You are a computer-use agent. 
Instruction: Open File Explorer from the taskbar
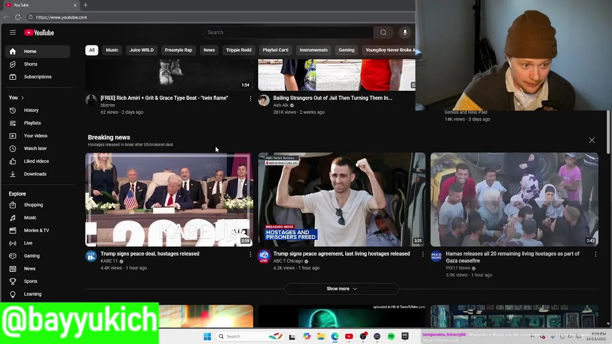321,336
